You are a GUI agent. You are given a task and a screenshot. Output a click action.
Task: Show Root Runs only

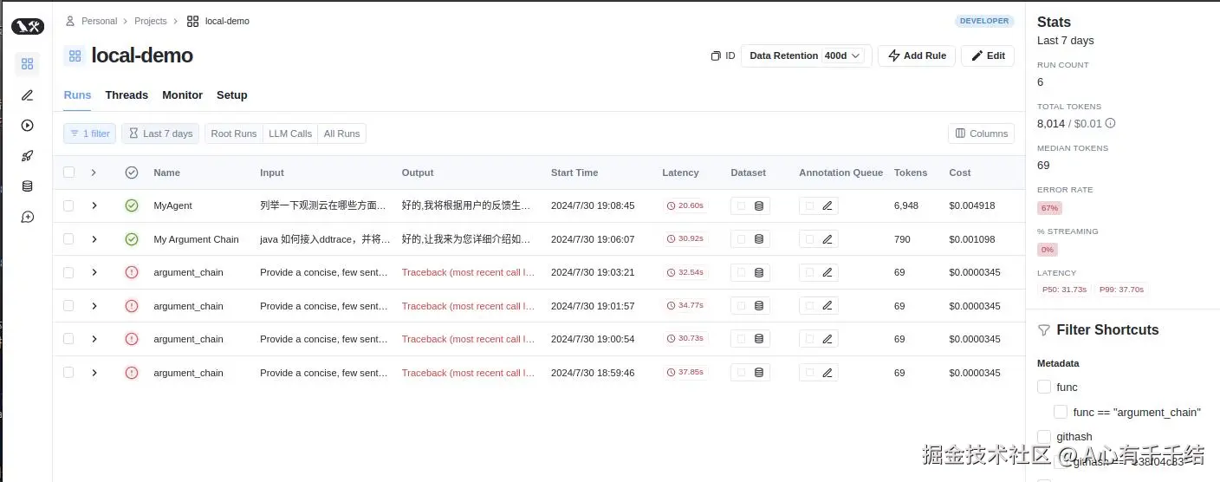pos(233,134)
